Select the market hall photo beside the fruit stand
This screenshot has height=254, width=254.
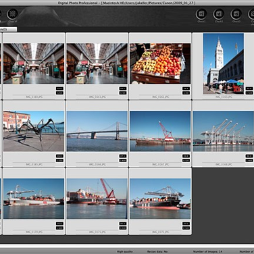[x=97, y=63]
